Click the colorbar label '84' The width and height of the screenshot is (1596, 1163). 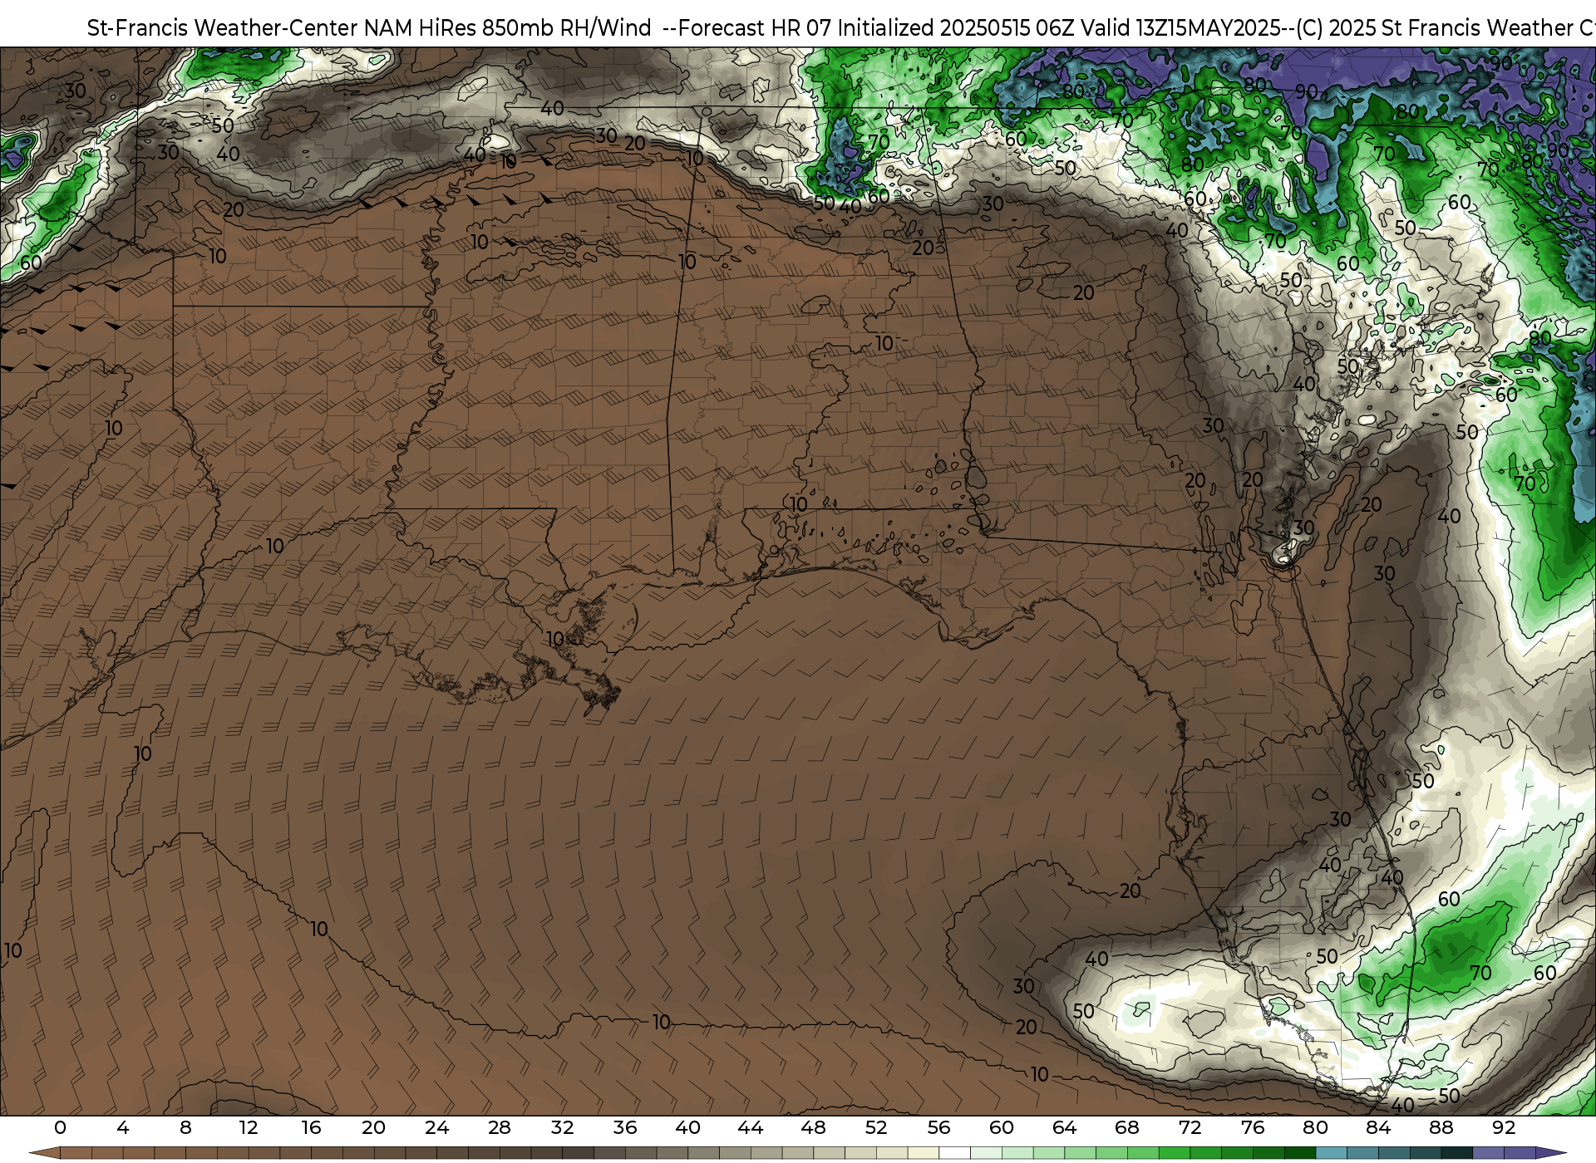coord(1378,1128)
